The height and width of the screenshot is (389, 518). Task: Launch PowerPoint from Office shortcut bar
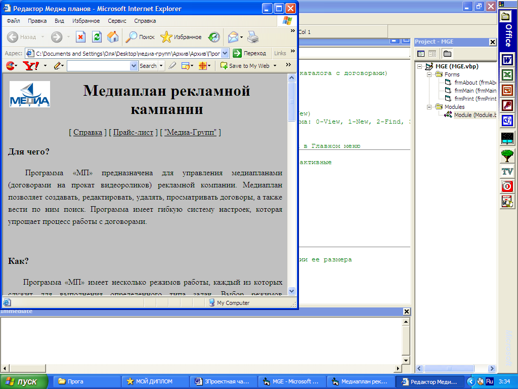[507, 90]
